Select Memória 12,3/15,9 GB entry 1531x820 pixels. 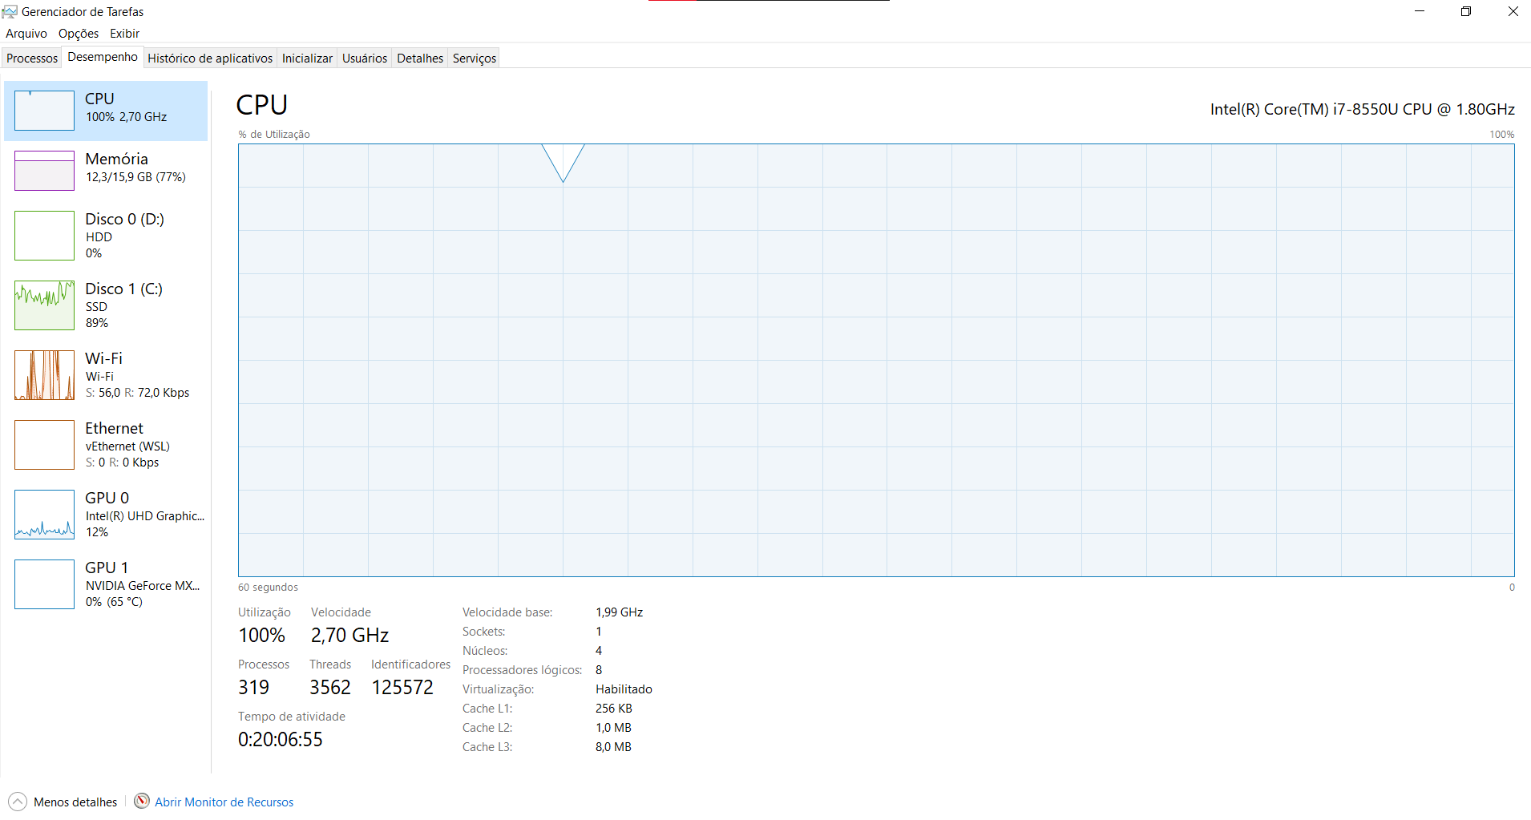[106, 171]
